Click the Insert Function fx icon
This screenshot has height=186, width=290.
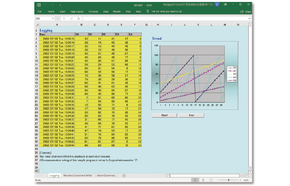click(x=79, y=18)
